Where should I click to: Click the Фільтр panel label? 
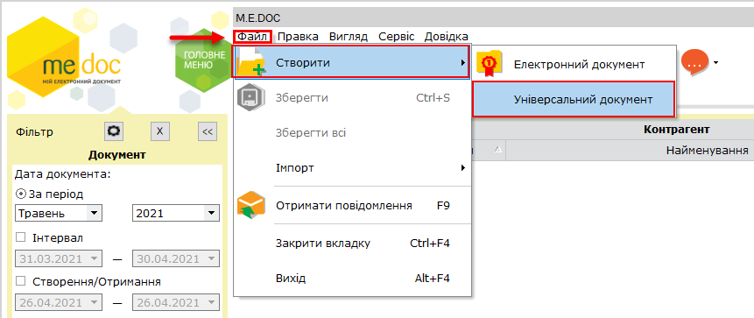(35, 131)
